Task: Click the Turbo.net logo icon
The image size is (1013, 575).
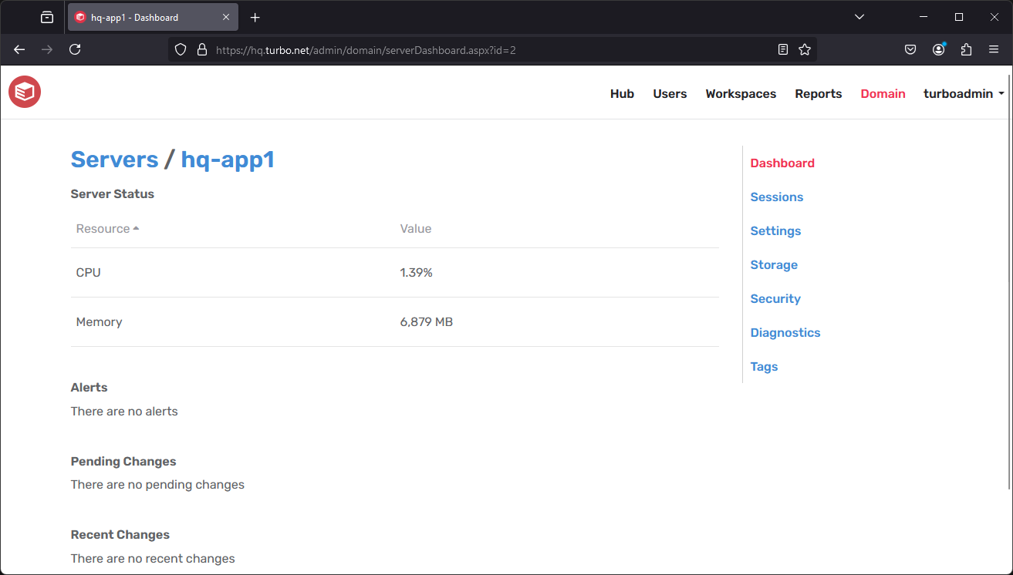Action: point(24,92)
